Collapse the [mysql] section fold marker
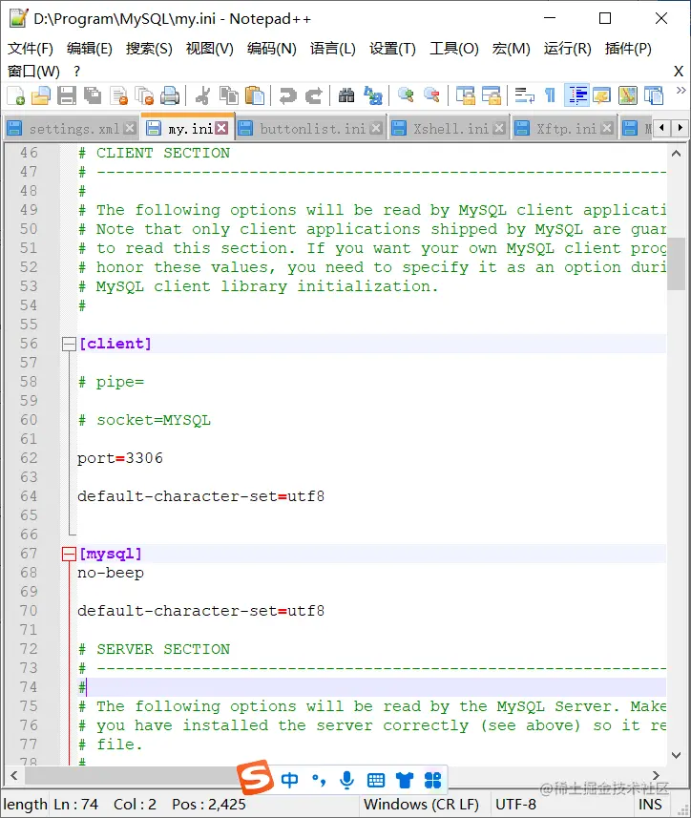This screenshot has height=818, width=691. coord(69,554)
